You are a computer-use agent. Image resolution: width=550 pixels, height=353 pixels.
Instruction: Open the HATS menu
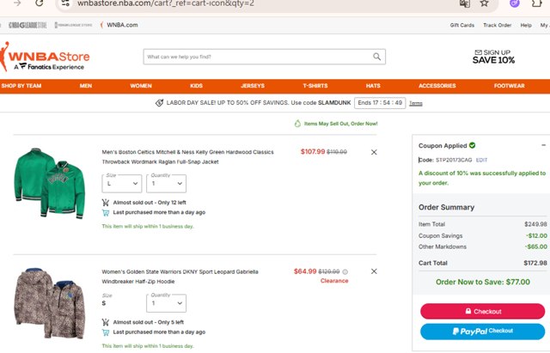[x=373, y=86]
